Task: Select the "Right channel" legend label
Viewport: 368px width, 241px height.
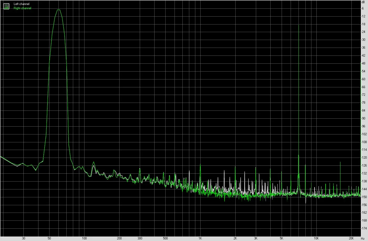Action: click(22, 8)
